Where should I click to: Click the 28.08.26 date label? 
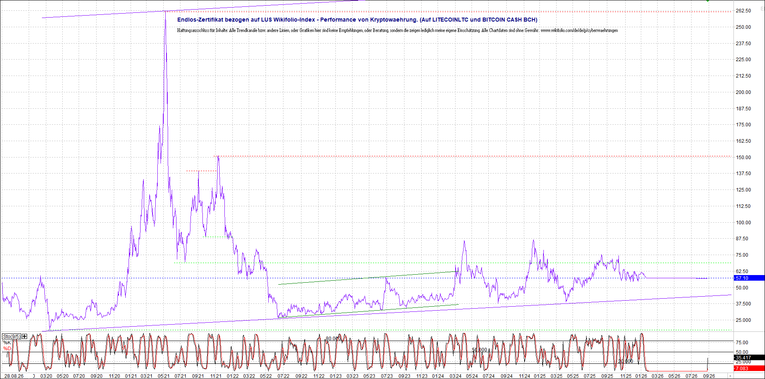[14, 376]
